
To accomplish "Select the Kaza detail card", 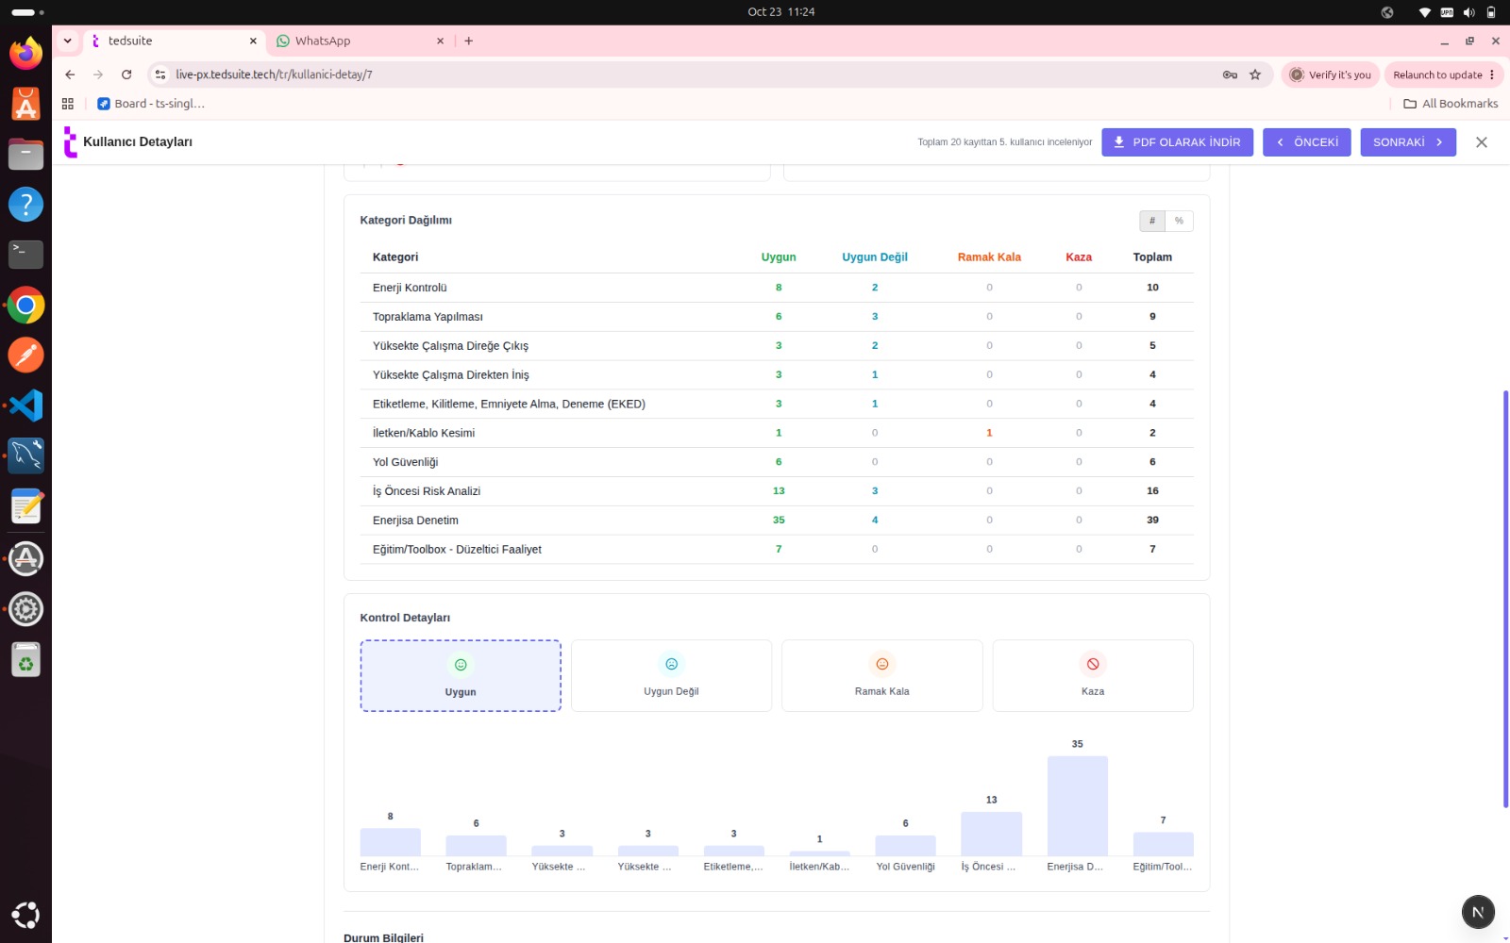I will [x=1093, y=675].
